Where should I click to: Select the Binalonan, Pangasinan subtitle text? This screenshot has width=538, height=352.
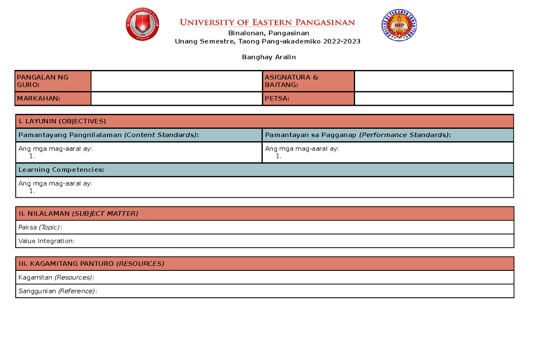pos(269,33)
